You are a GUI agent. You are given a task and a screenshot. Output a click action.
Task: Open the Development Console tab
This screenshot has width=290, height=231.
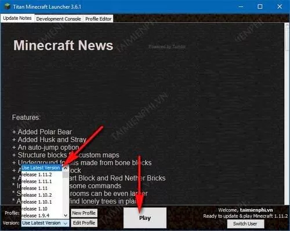click(59, 19)
